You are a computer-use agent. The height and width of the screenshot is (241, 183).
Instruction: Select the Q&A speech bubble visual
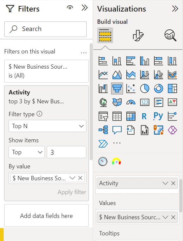coord(117,130)
